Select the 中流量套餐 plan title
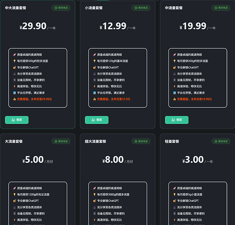235x225 pixels. coord(174,8)
